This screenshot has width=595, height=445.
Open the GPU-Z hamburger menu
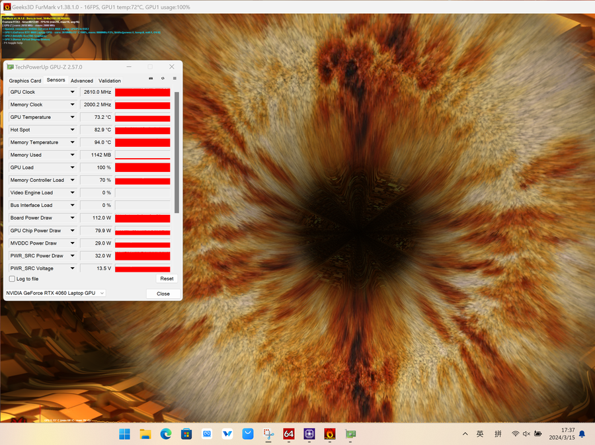point(175,79)
